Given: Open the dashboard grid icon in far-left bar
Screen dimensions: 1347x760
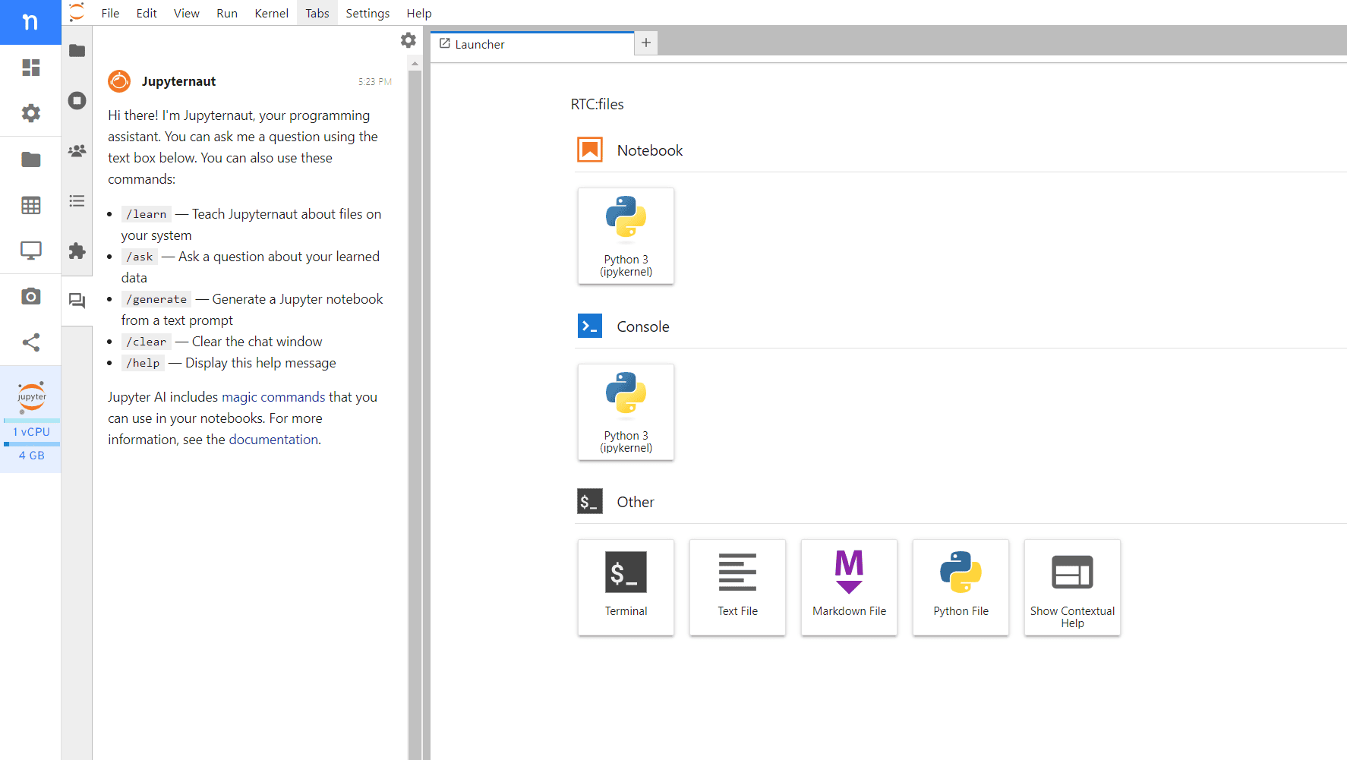Looking at the screenshot, I should click(x=31, y=68).
